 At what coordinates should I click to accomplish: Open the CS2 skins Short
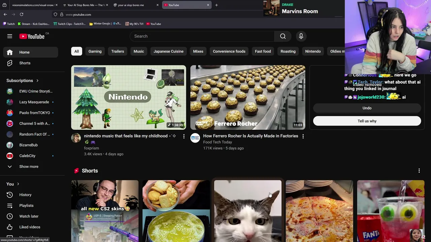pyautogui.click(x=105, y=211)
